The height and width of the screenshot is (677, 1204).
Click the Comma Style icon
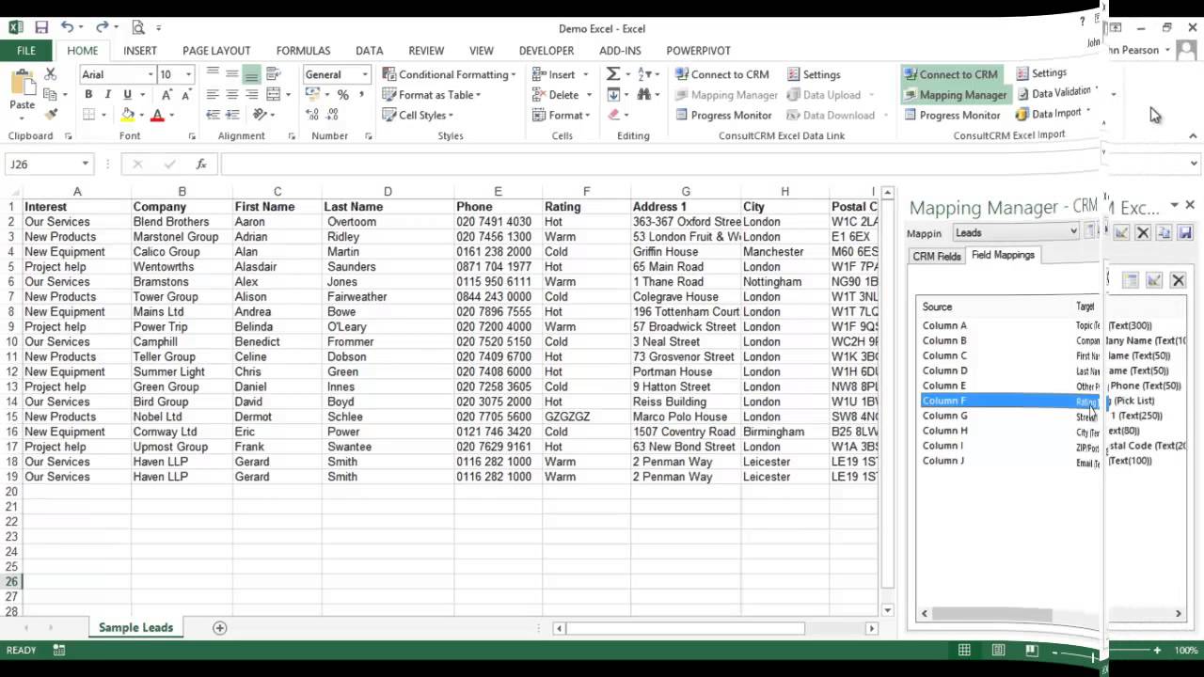point(361,94)
